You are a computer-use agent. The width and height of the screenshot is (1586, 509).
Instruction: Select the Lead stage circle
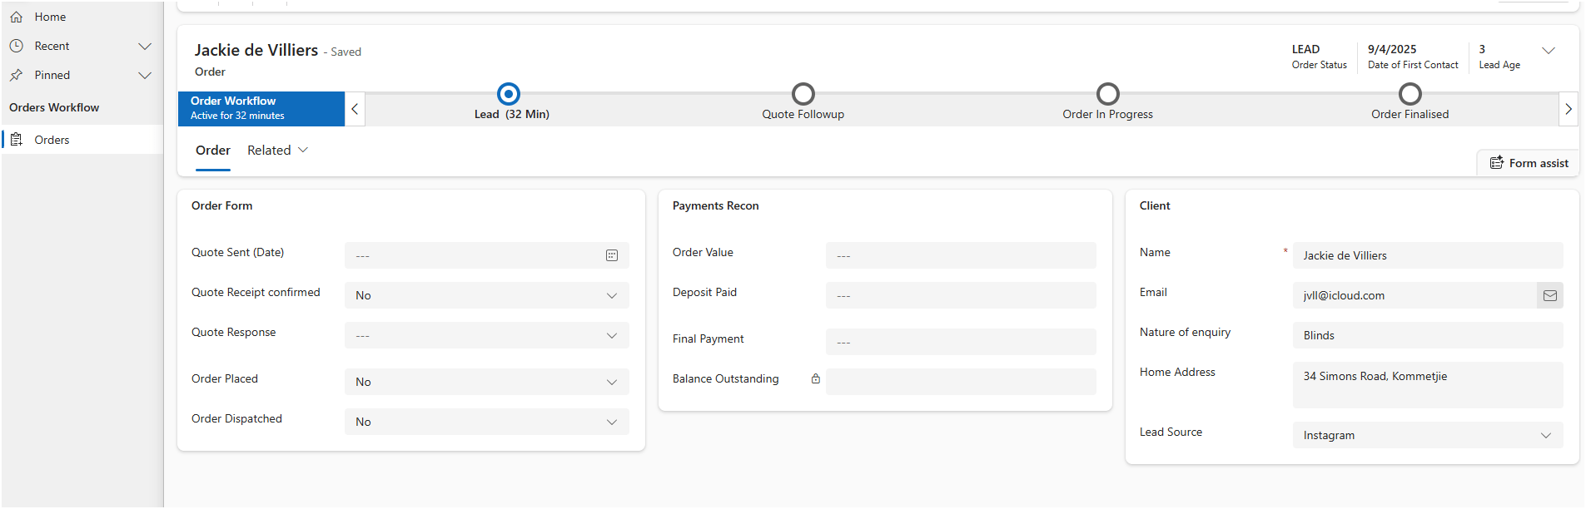(x=509, y=94)
